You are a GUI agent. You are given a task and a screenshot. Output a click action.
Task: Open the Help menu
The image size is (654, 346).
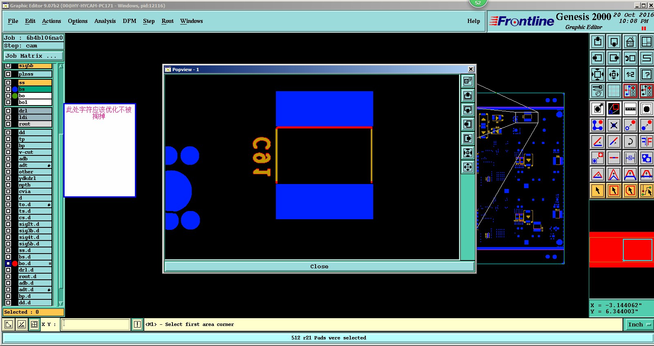pyautogui.click(x=474, y=21)
